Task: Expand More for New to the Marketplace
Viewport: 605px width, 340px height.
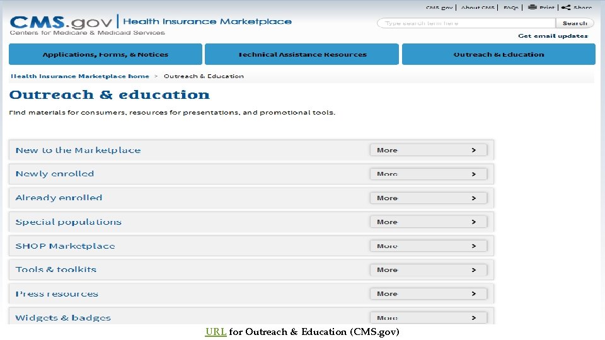Action: click(x=429, y=150)
